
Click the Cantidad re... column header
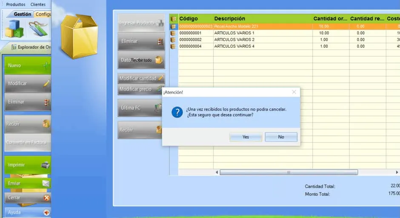[367, 18]
